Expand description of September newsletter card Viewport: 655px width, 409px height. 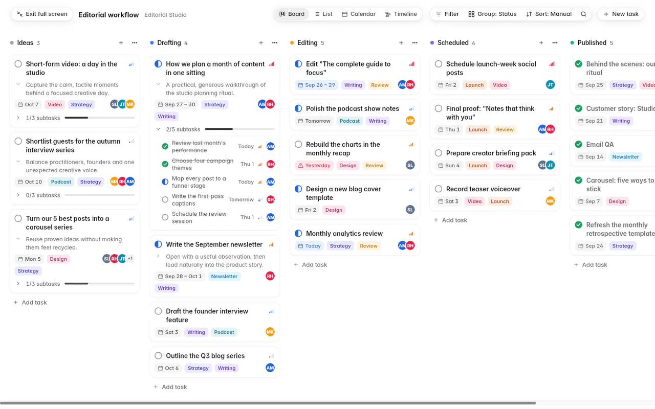pyautogui.click(x=159, y=256)
